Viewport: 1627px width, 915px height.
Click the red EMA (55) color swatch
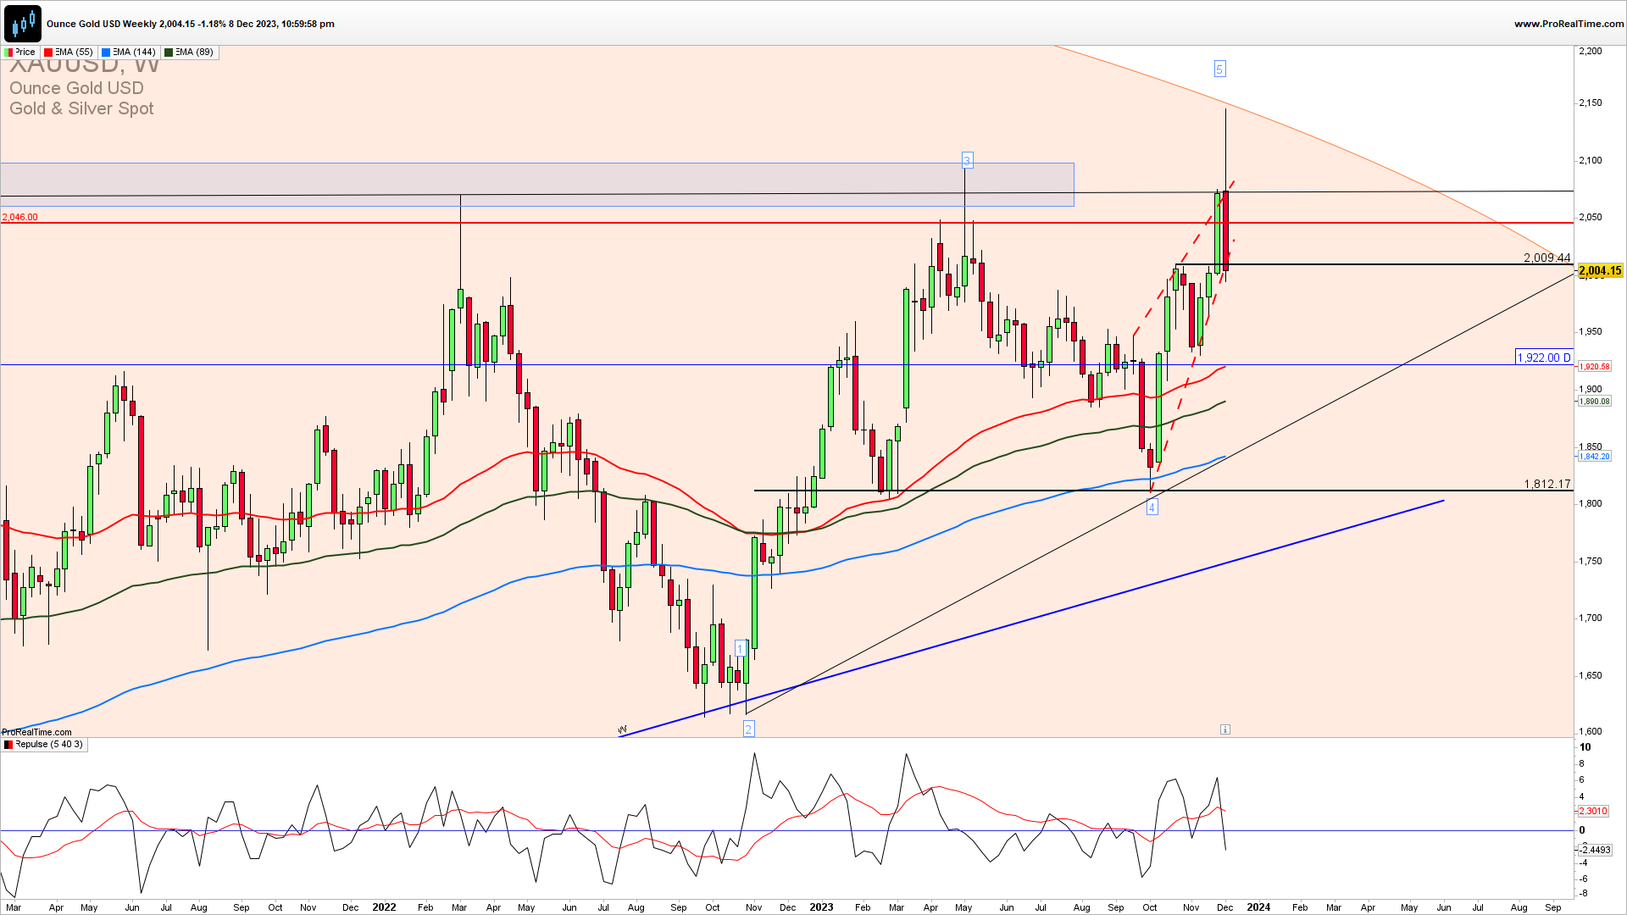point(48,53)
